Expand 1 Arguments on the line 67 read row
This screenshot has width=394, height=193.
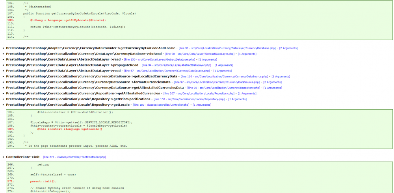[223, 71]
